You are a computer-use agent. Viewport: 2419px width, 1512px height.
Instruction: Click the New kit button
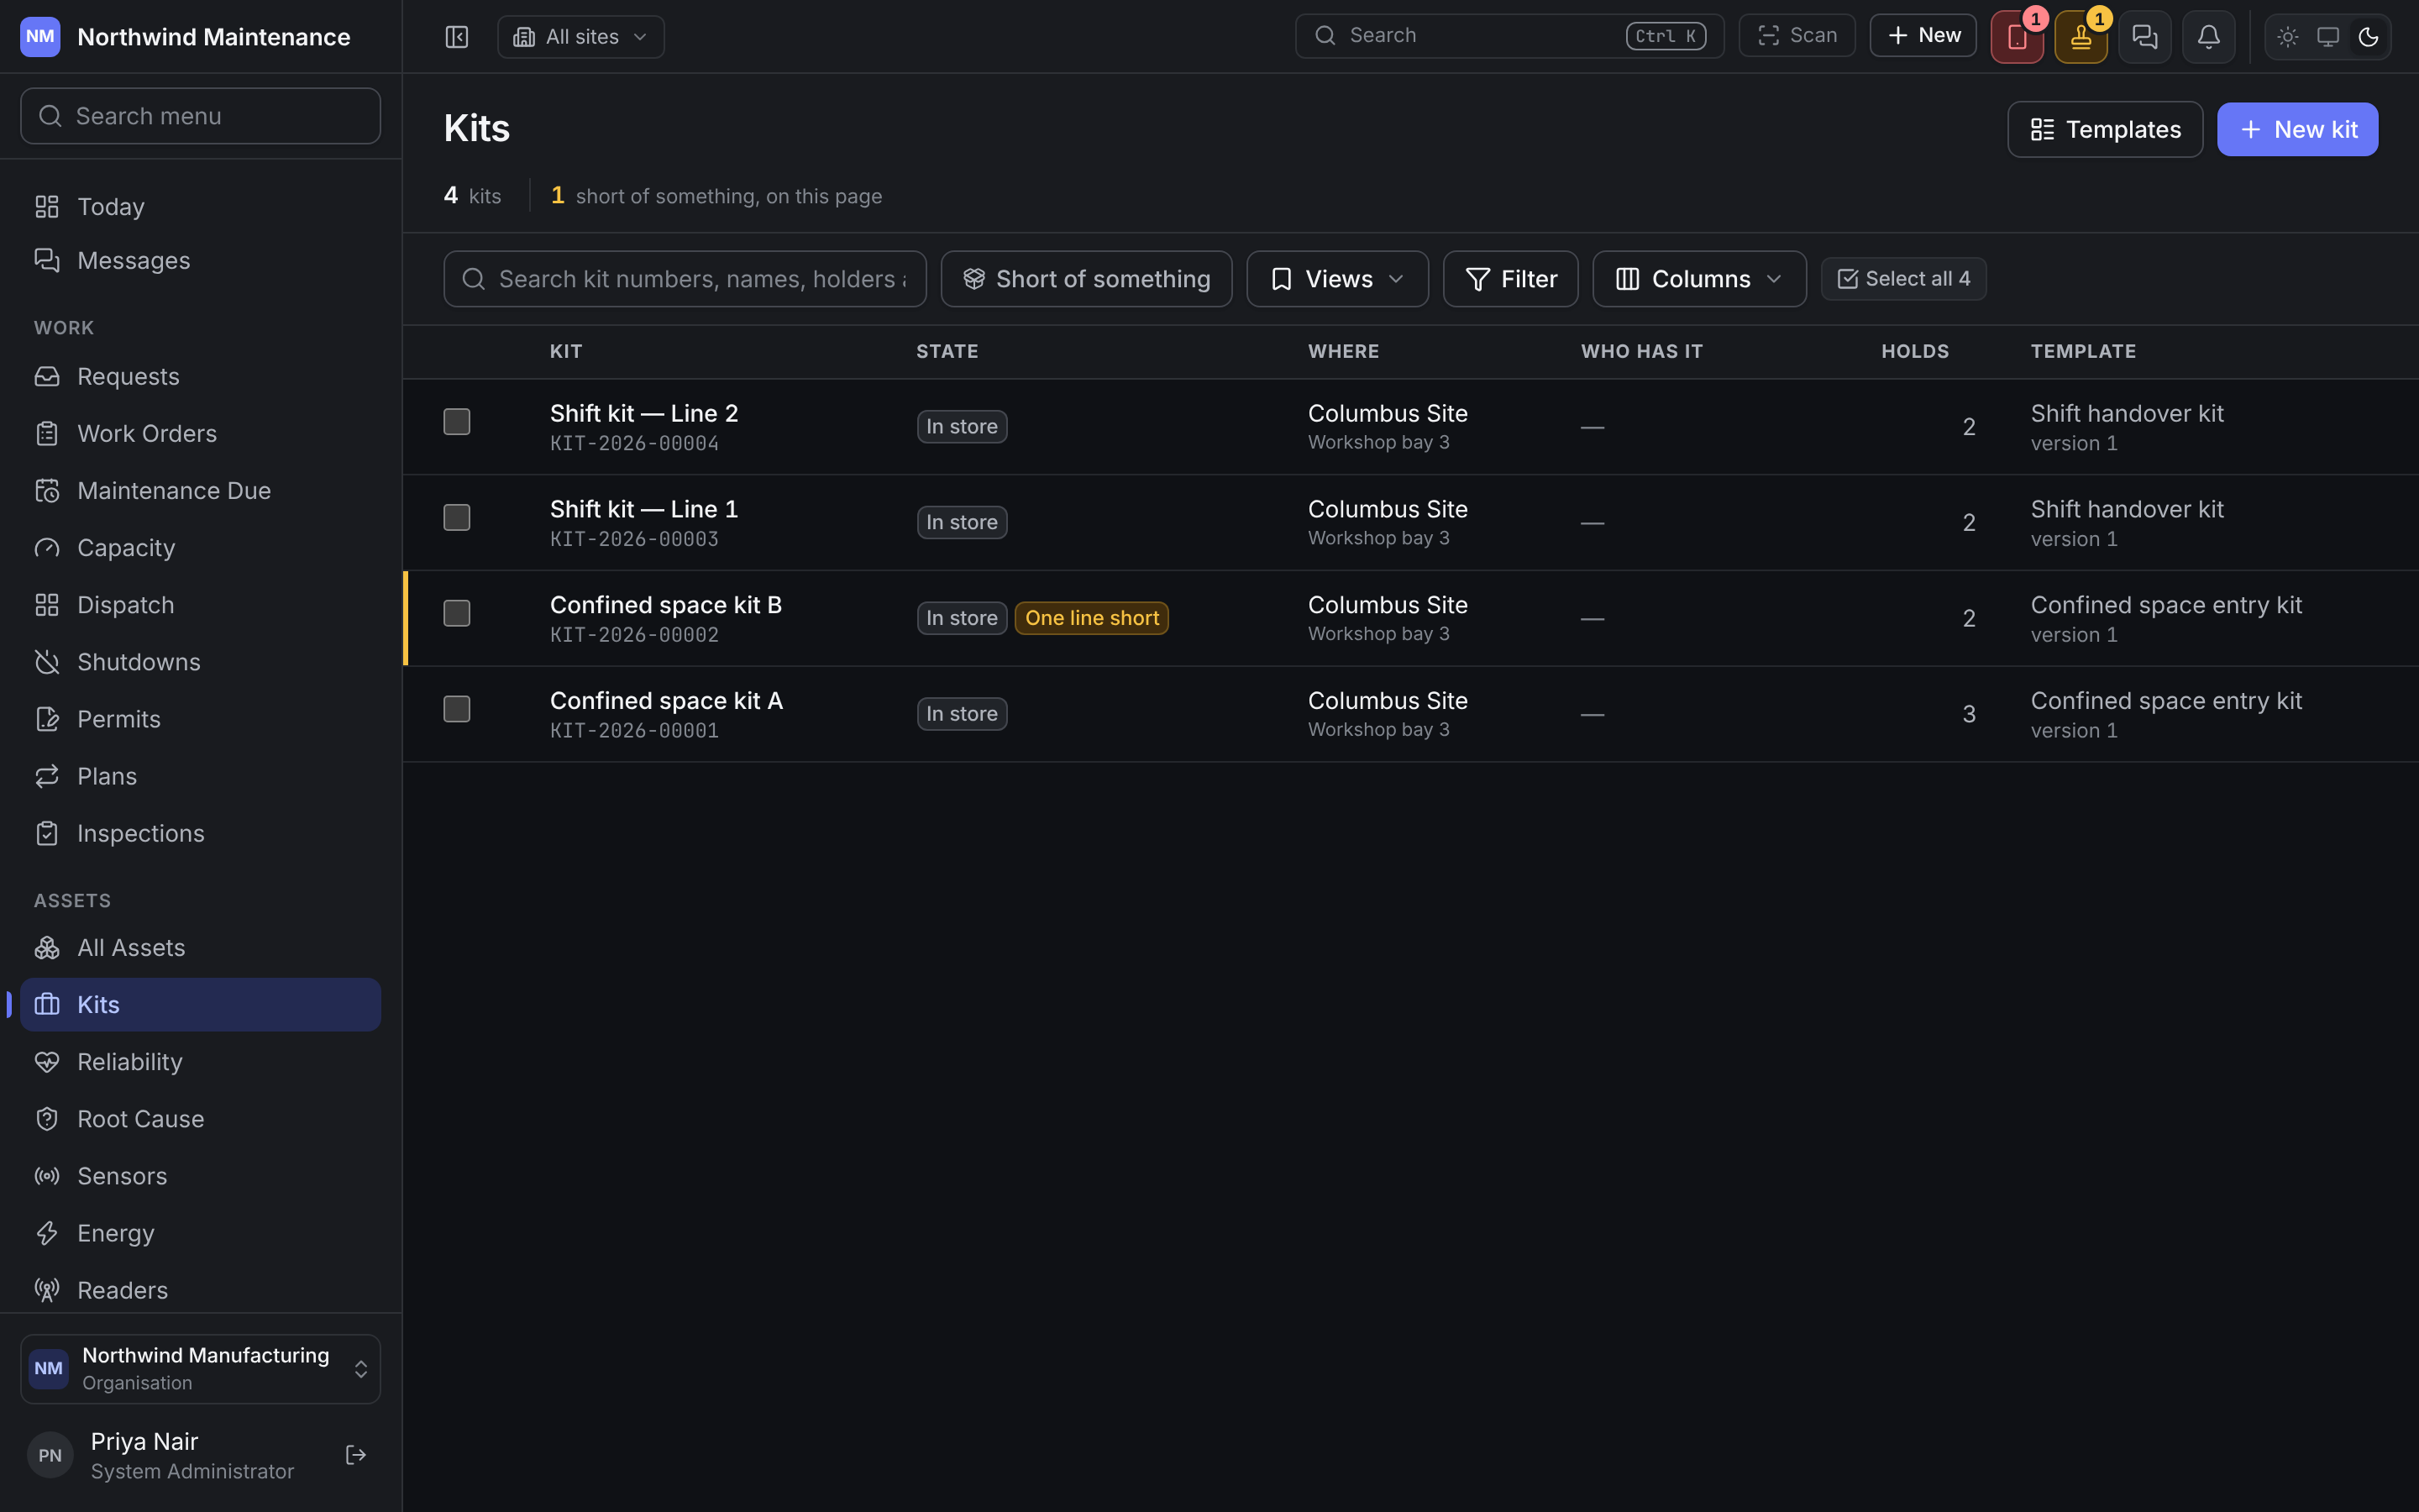(x=2297, y=129)
